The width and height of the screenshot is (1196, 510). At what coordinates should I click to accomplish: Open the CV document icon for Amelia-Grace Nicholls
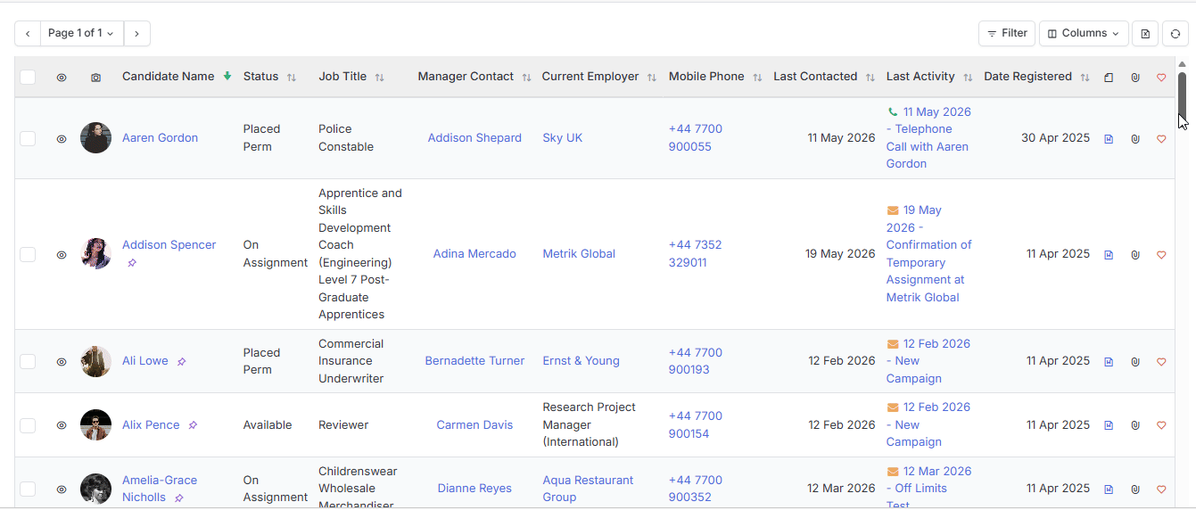click(x=1109, y=489)
